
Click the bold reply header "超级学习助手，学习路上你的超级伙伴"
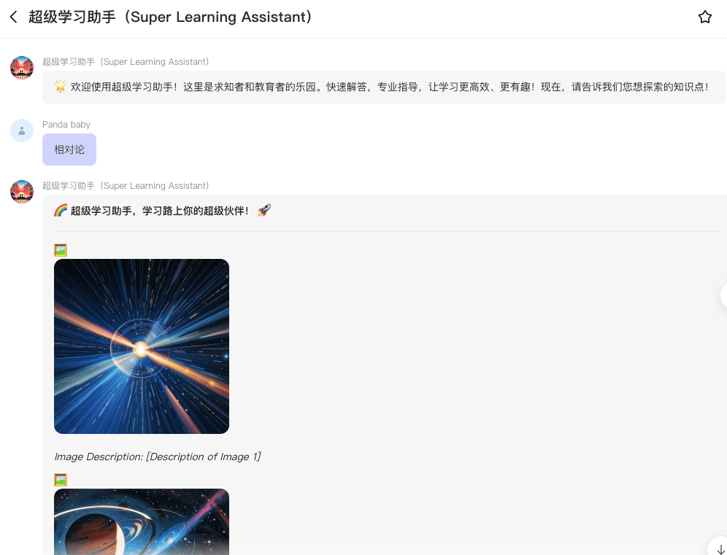[x=160, y=211]
